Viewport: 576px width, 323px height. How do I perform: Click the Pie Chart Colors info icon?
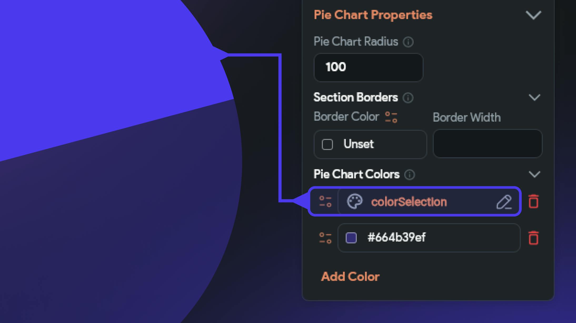(410, 175)
